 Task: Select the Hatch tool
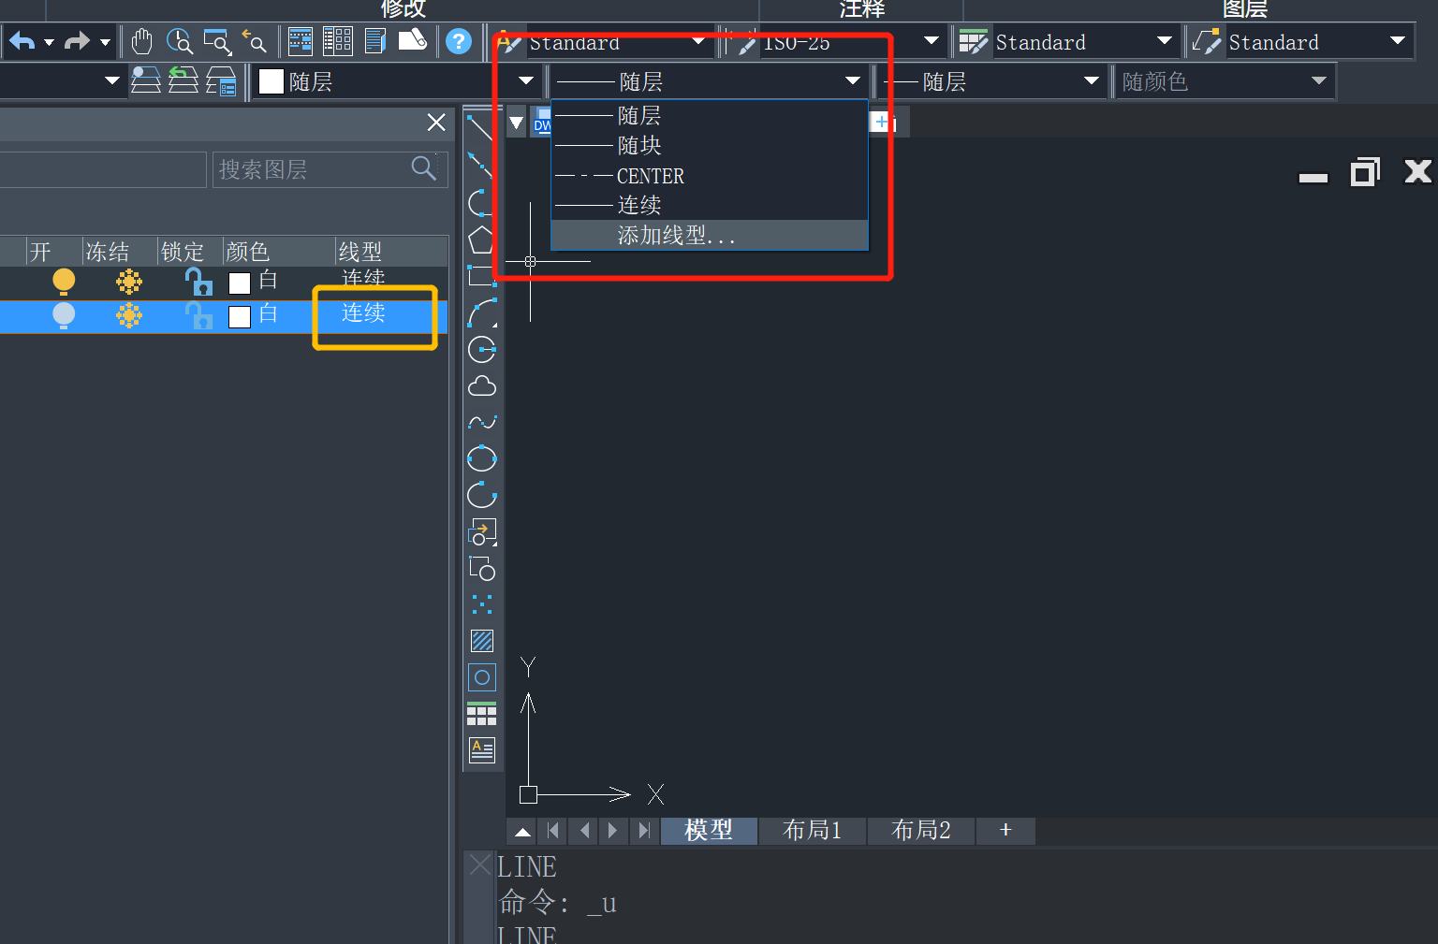point(482,641)
